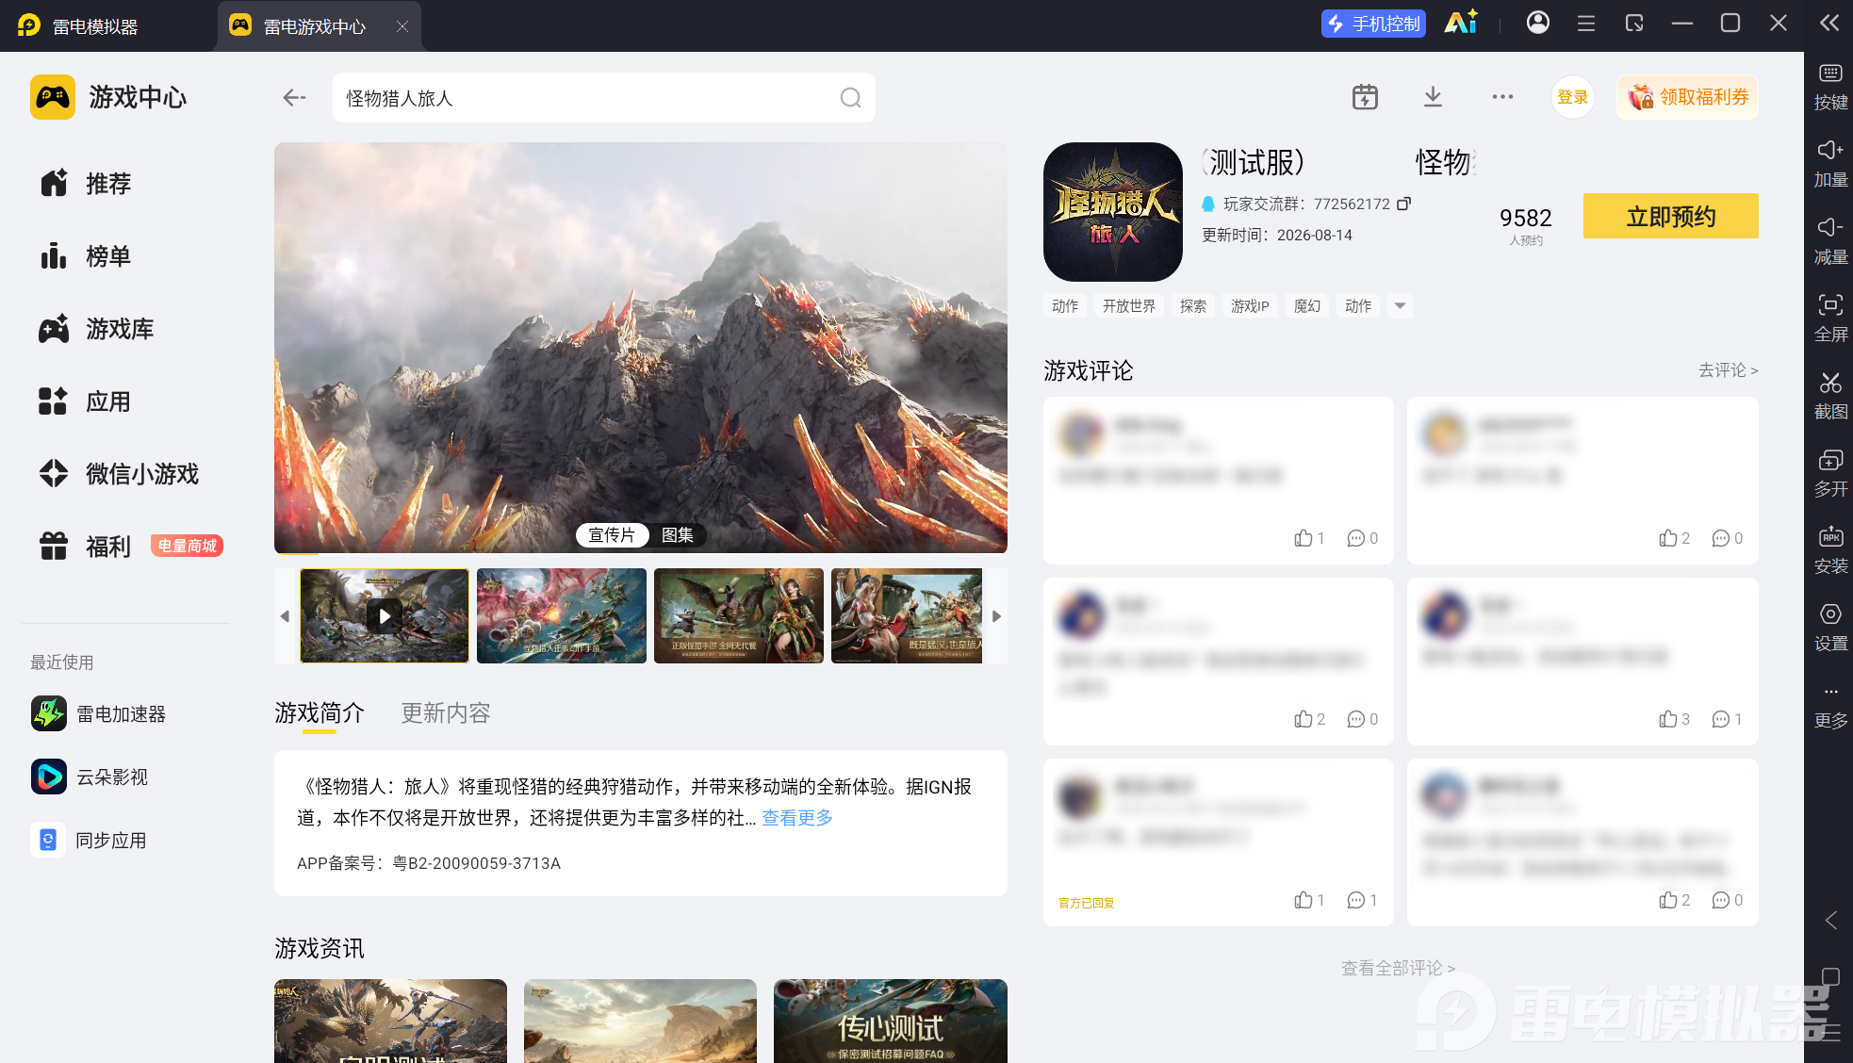The height and width of the screenshot is (1063, 1853).
Task: Click 安装 APK install tool
Action: pos(1830,551)
